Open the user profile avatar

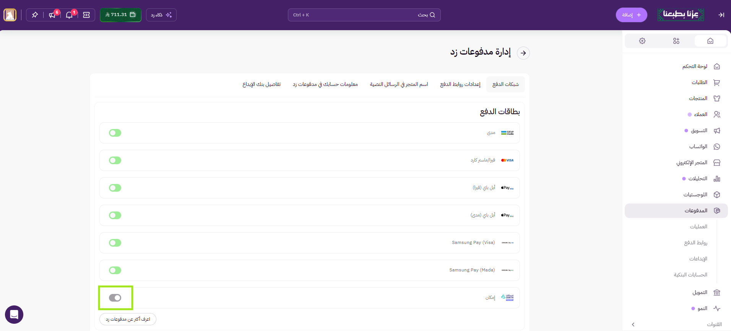point(10,15)
